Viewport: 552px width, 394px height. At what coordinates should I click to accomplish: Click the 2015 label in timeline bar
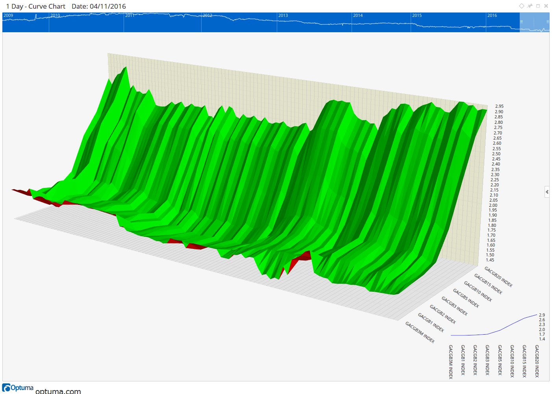pyautogui.click(x=417, y=16)
